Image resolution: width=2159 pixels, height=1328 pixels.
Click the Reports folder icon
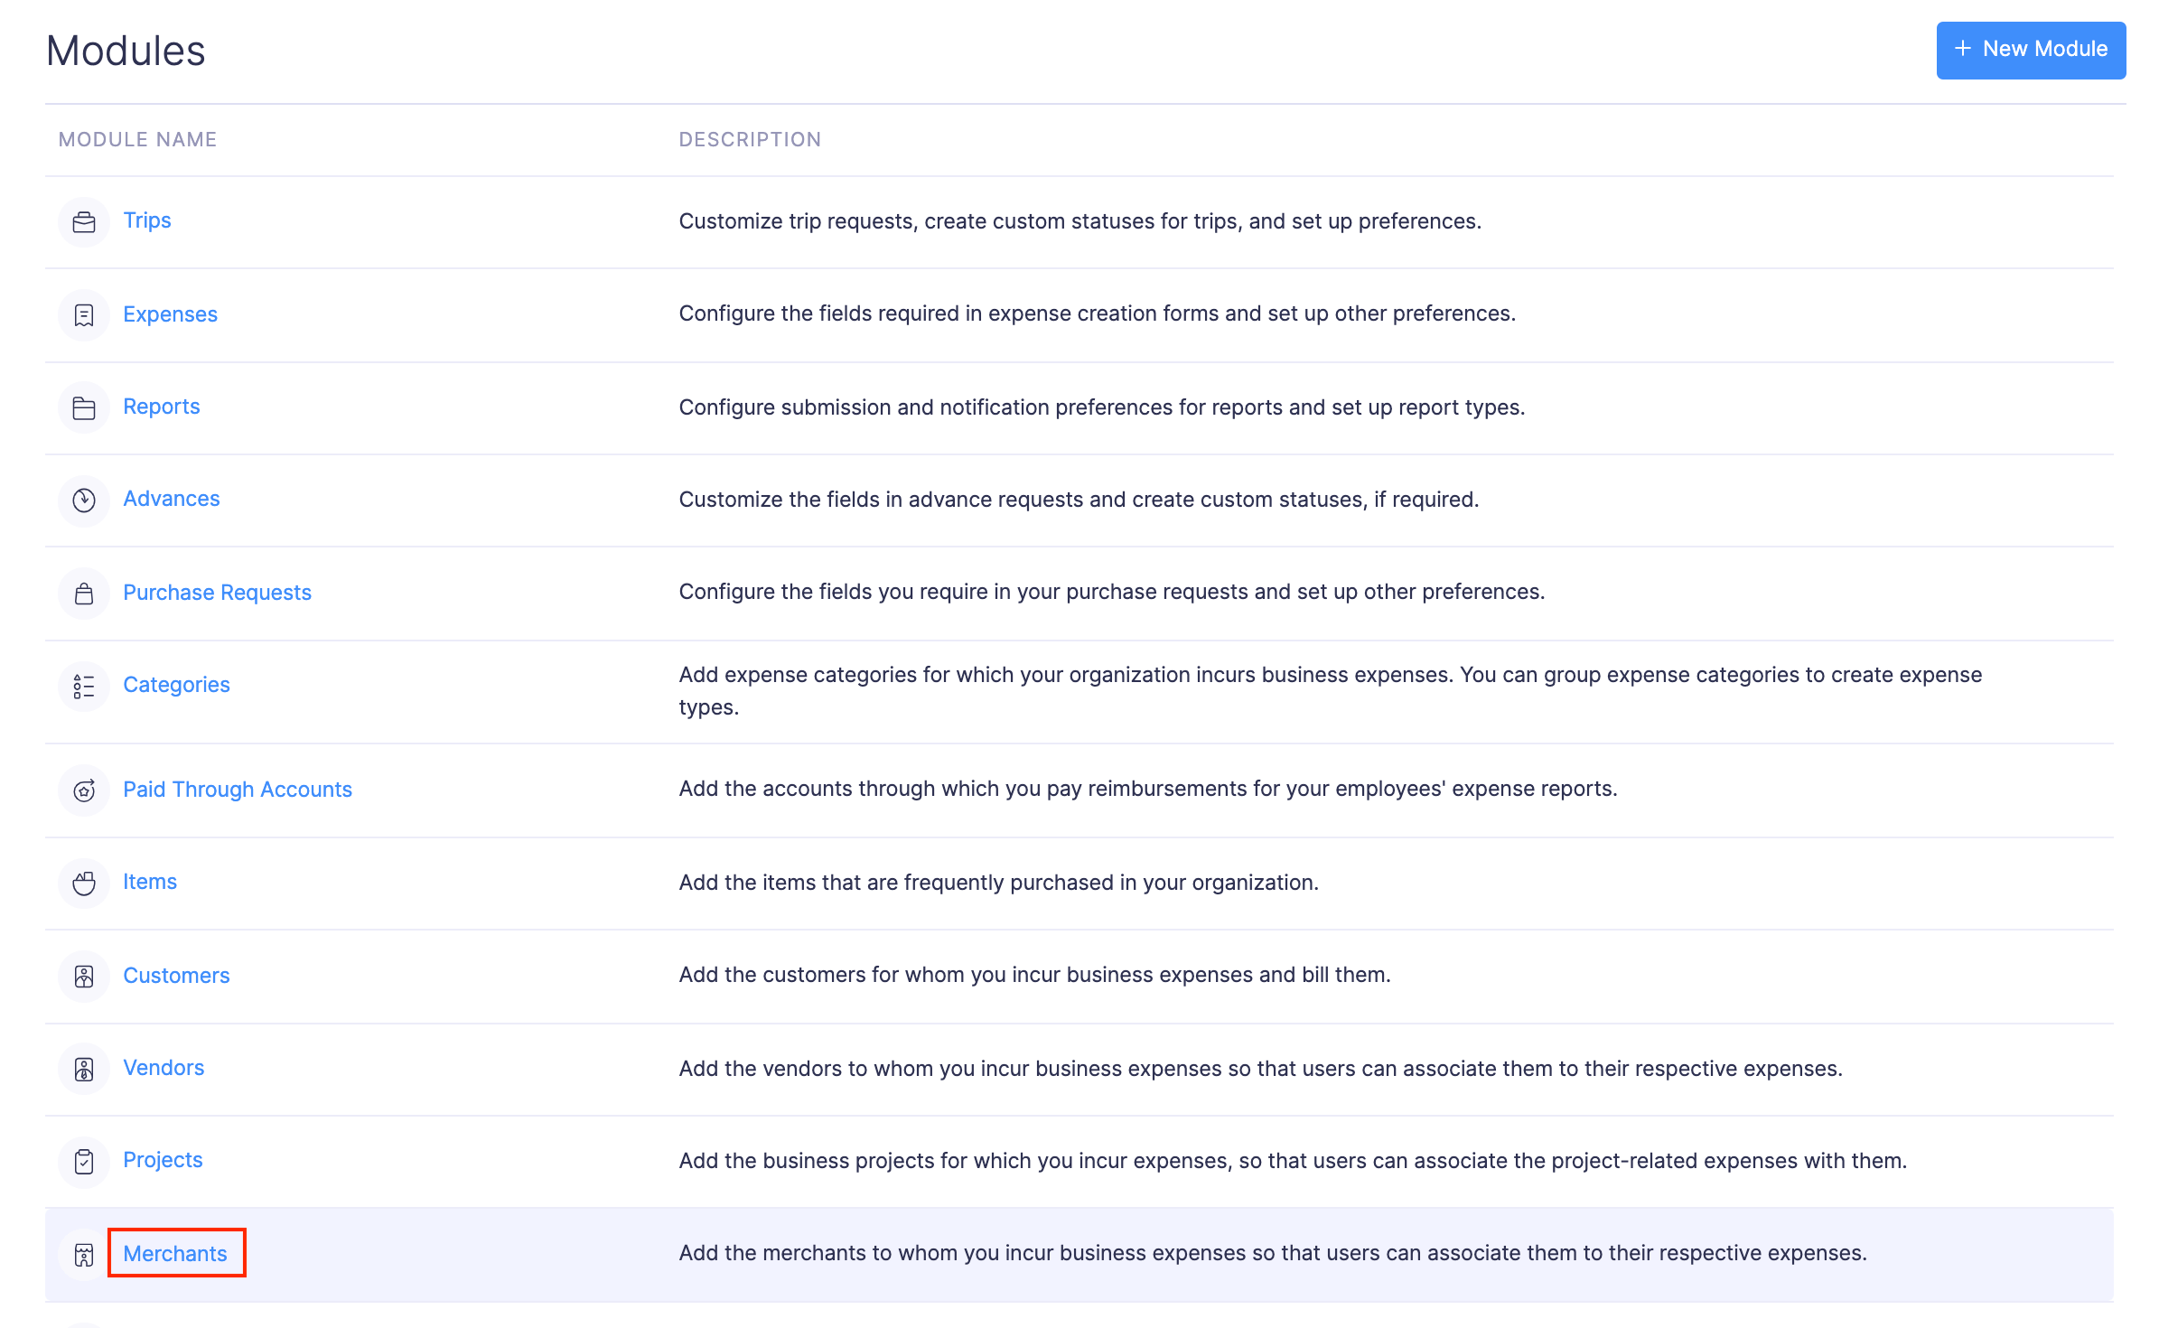[84, 408]
